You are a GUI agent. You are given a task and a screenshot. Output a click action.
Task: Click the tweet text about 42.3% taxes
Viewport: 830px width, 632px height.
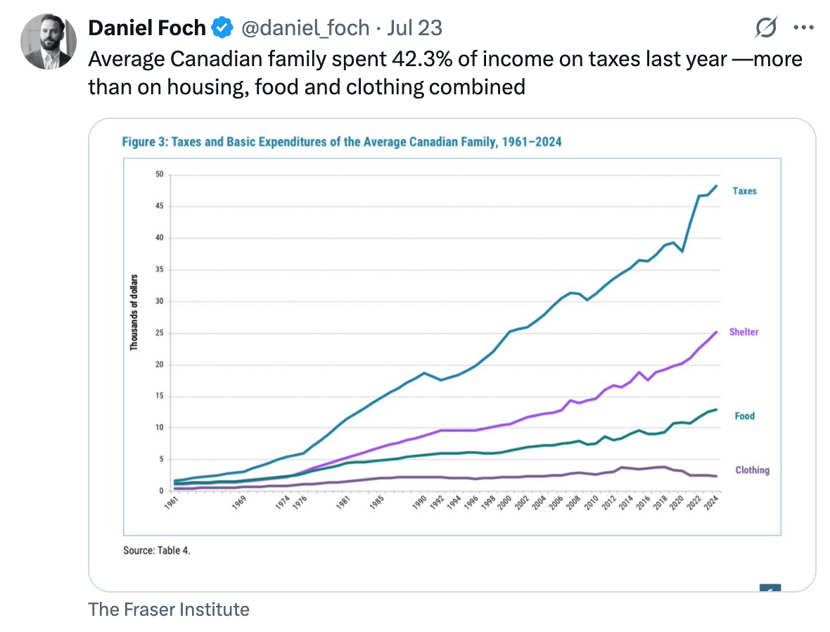click(x=445, y=72)
